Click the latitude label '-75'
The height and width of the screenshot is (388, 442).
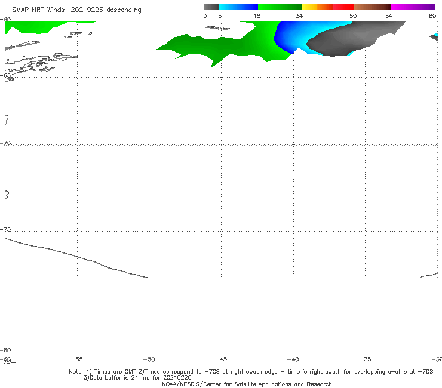coord(5,229)
